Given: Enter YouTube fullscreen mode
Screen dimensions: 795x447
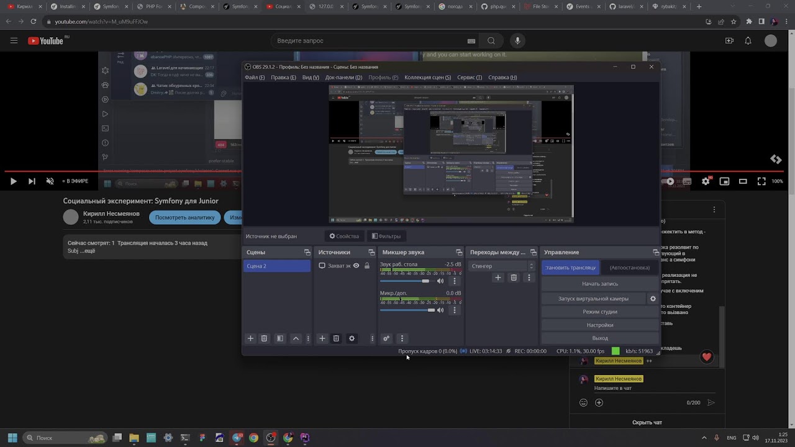Looking at the screenshot, I should (761, 181).
